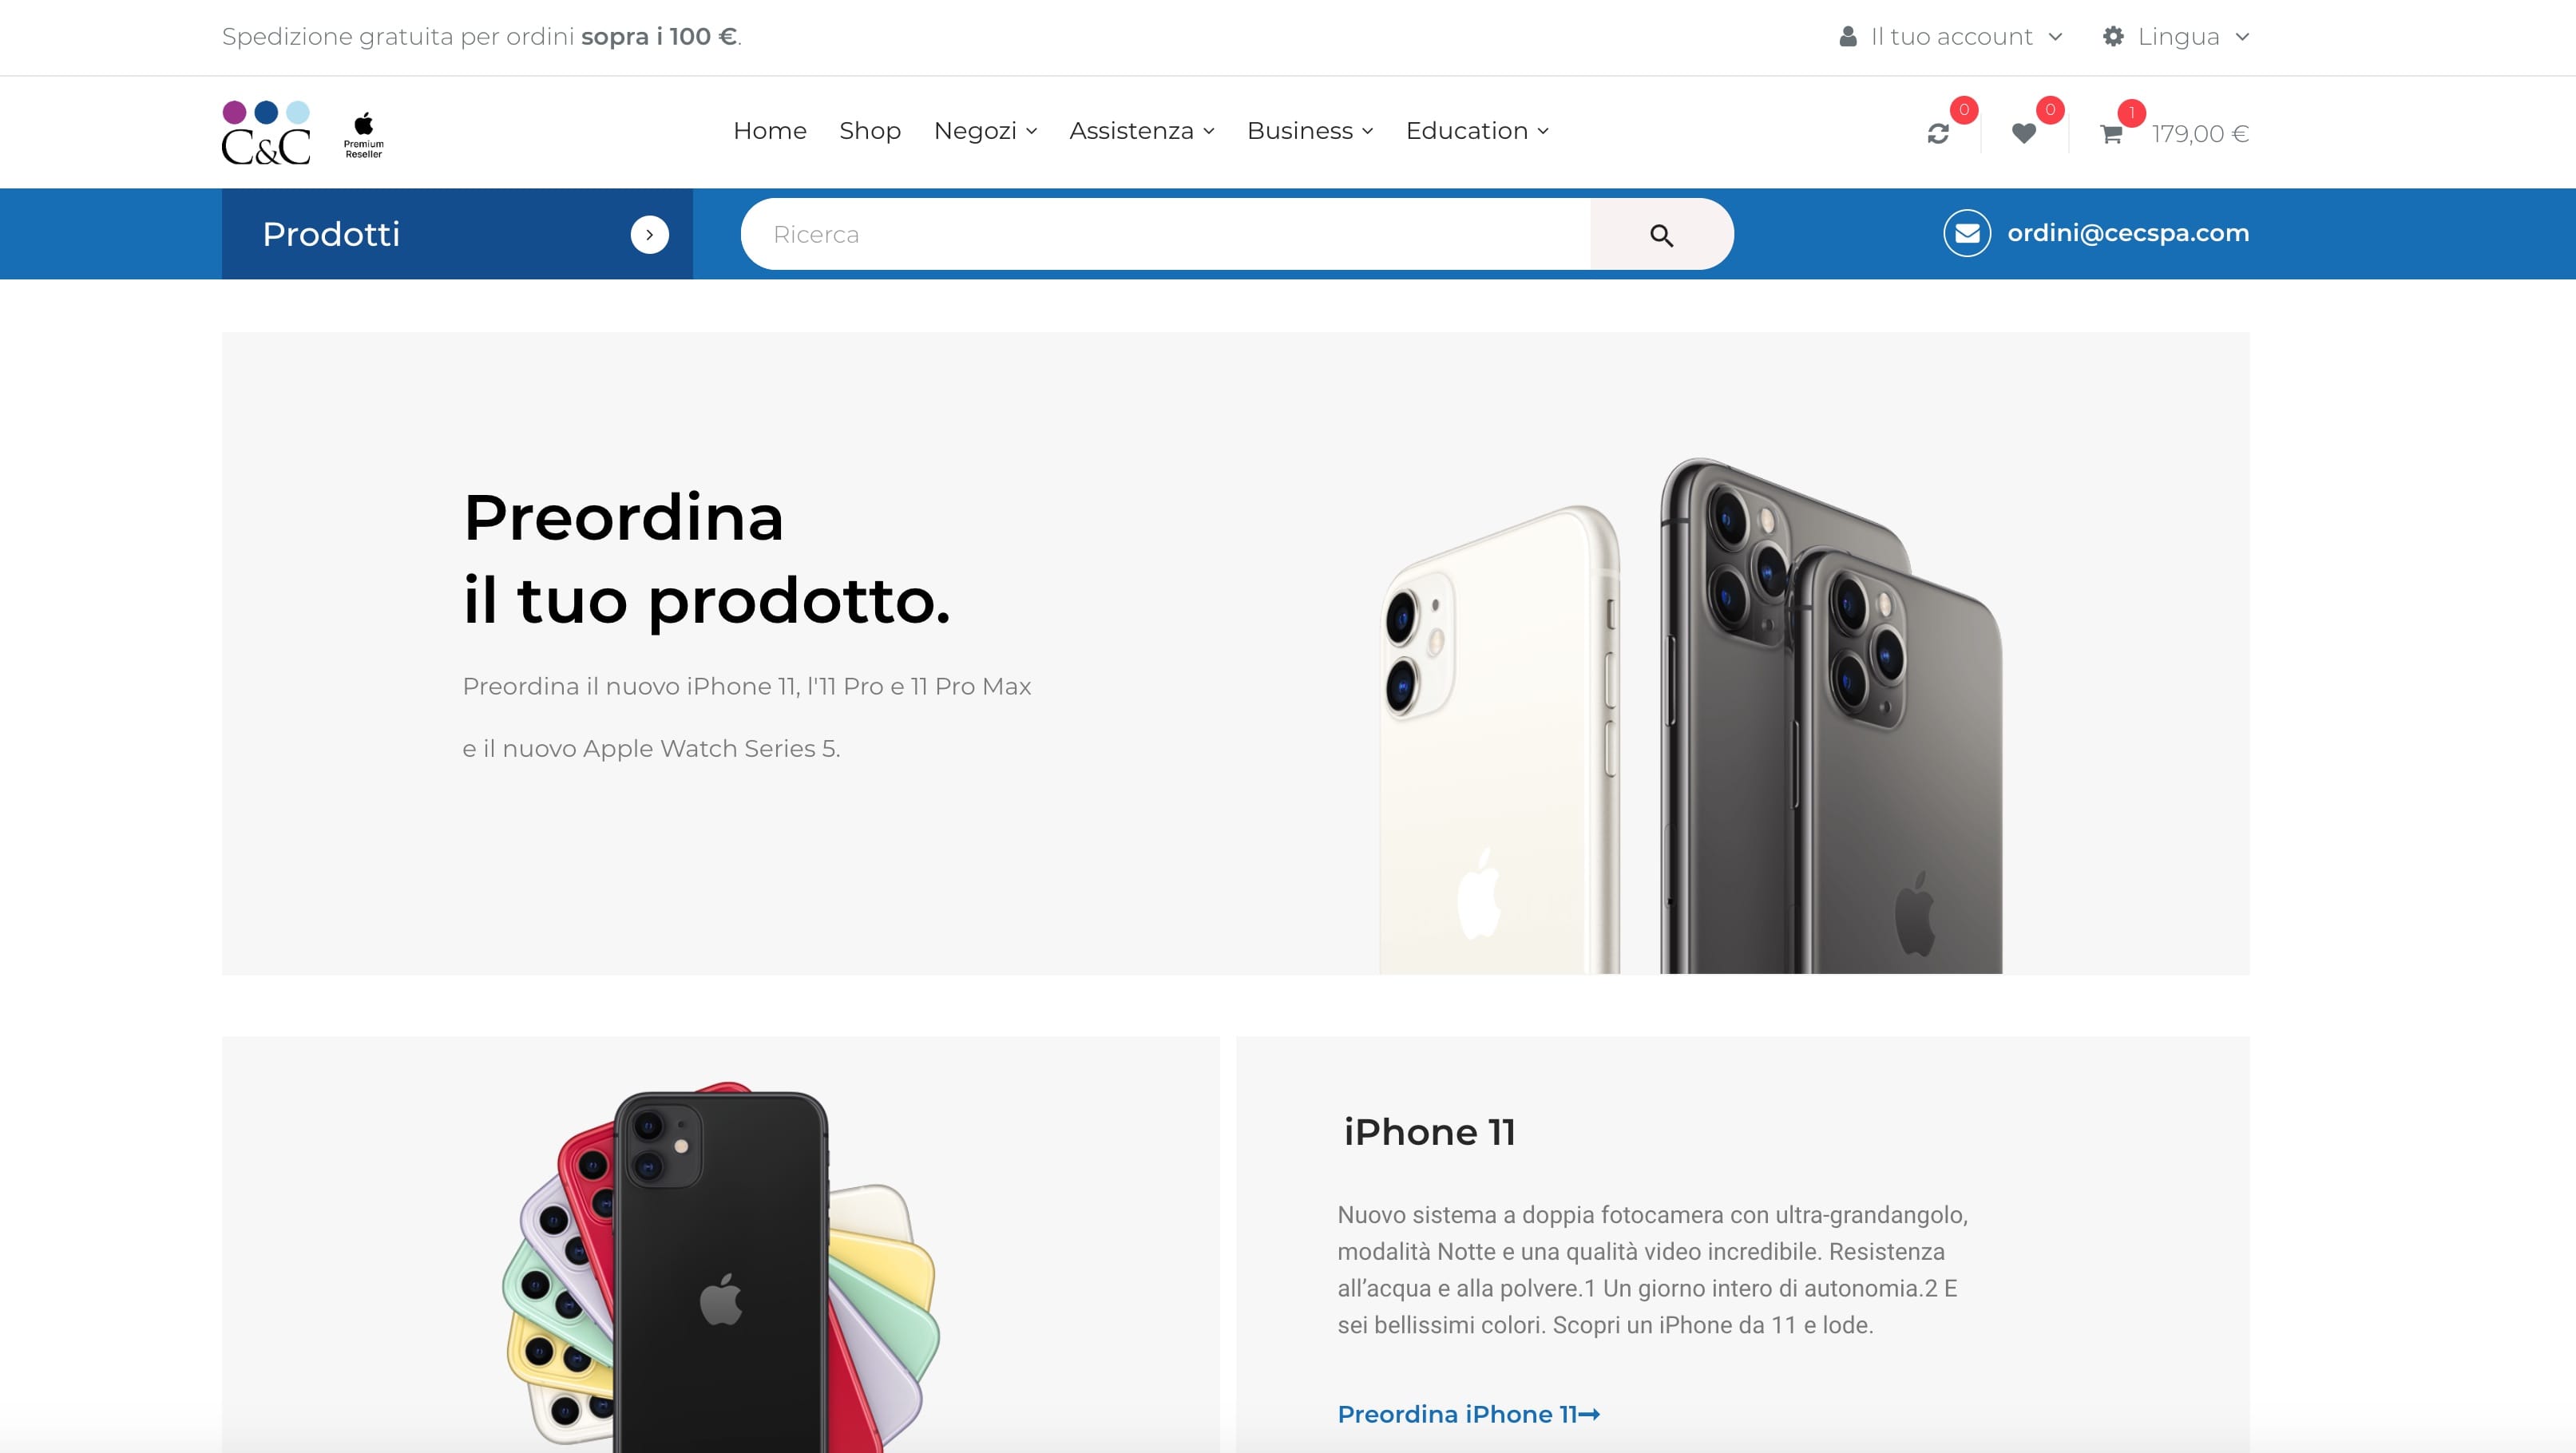The height and width of the screenshot is (1453, 2576).
Task: Open the shopping cart icon
Action: click(x=2111, y=134)
